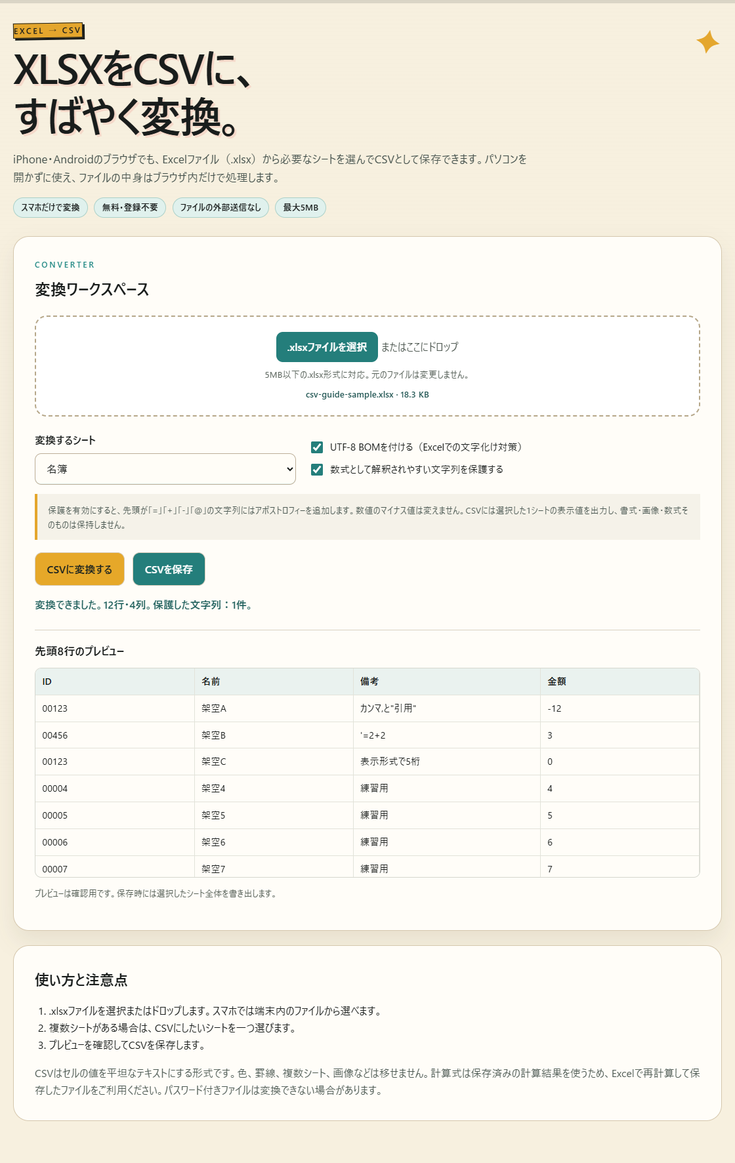This screenshot has width=735, height=1163.
Task: Click the 表示形式で5桁 cell
Action: [447, 762]
